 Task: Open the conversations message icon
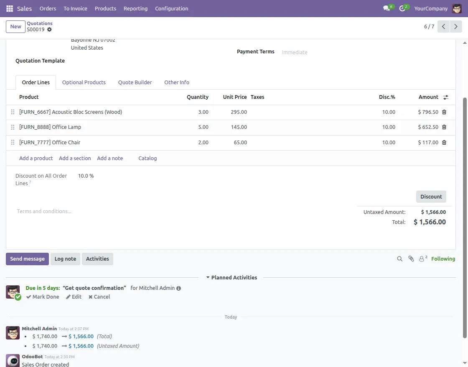point(387,8)
